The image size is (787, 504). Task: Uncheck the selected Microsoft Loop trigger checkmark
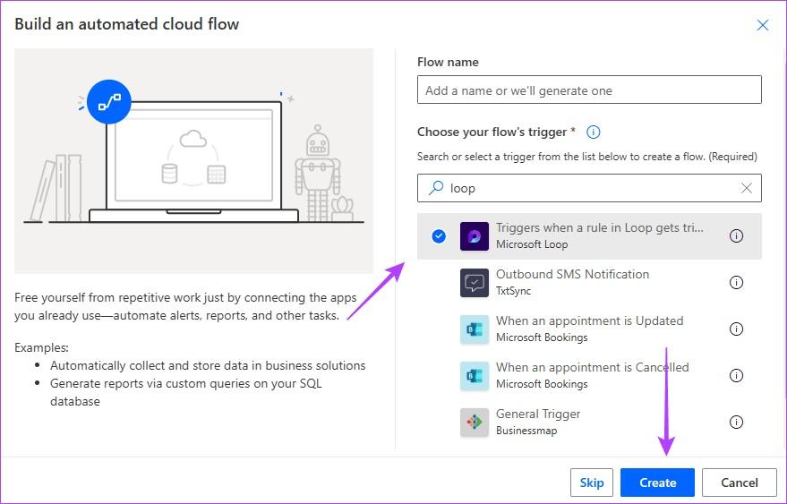(439, 236)
